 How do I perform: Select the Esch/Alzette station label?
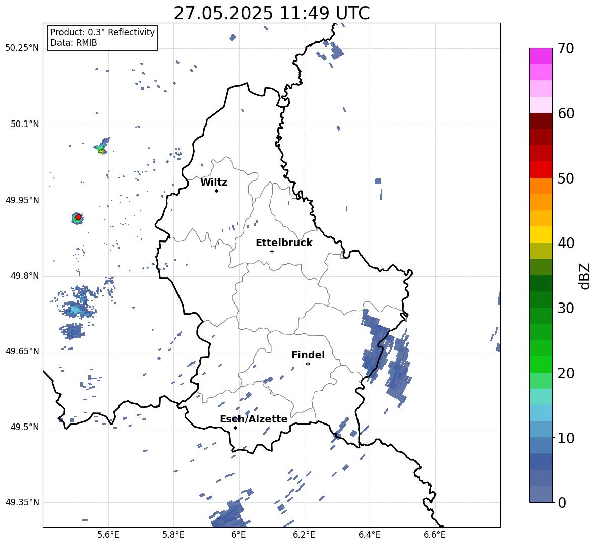click(254, 419)
